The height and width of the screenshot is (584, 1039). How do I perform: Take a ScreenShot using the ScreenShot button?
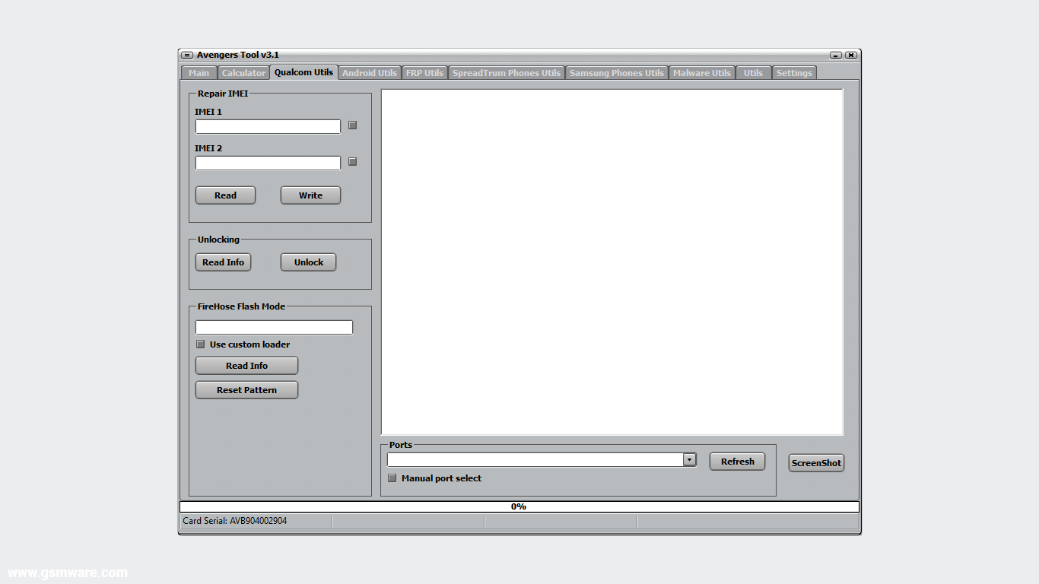[815, 462]
